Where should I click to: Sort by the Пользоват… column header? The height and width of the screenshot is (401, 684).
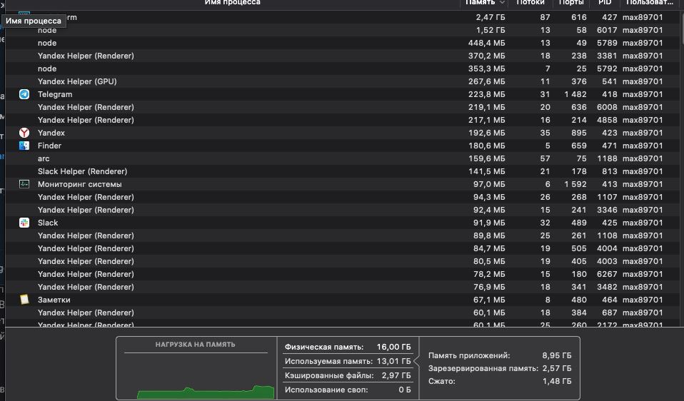(x=650, y=3)
